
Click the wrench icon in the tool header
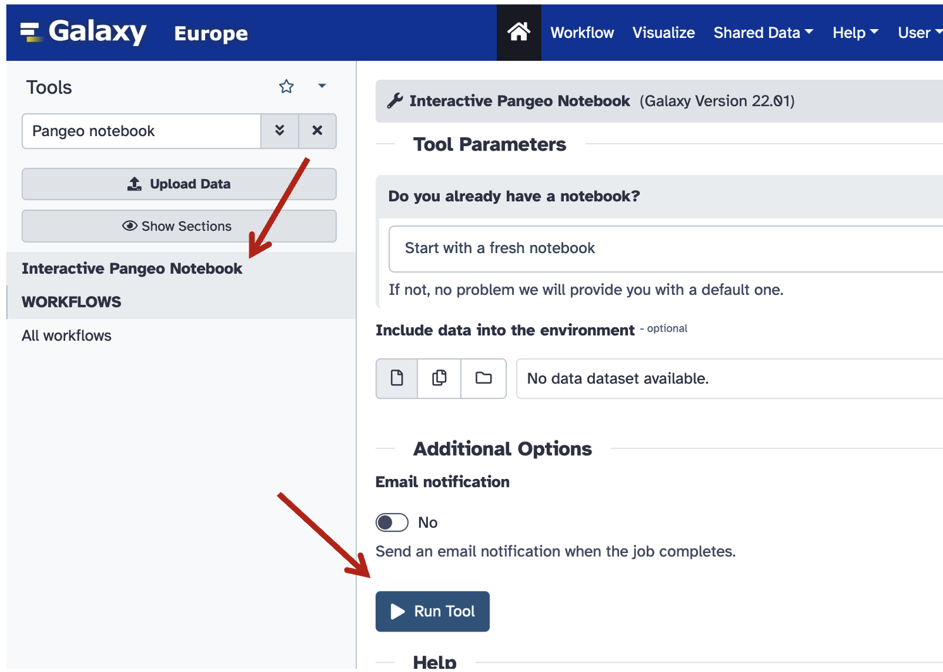[395, 101]
